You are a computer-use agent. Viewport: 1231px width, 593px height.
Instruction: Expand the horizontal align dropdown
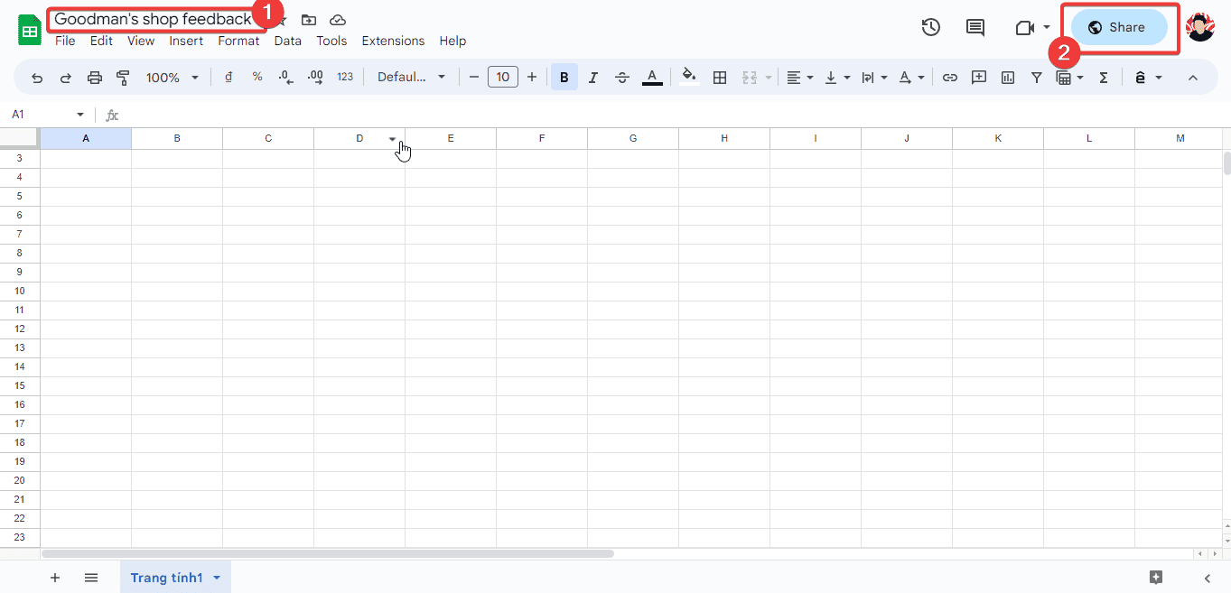coord(799,78)
